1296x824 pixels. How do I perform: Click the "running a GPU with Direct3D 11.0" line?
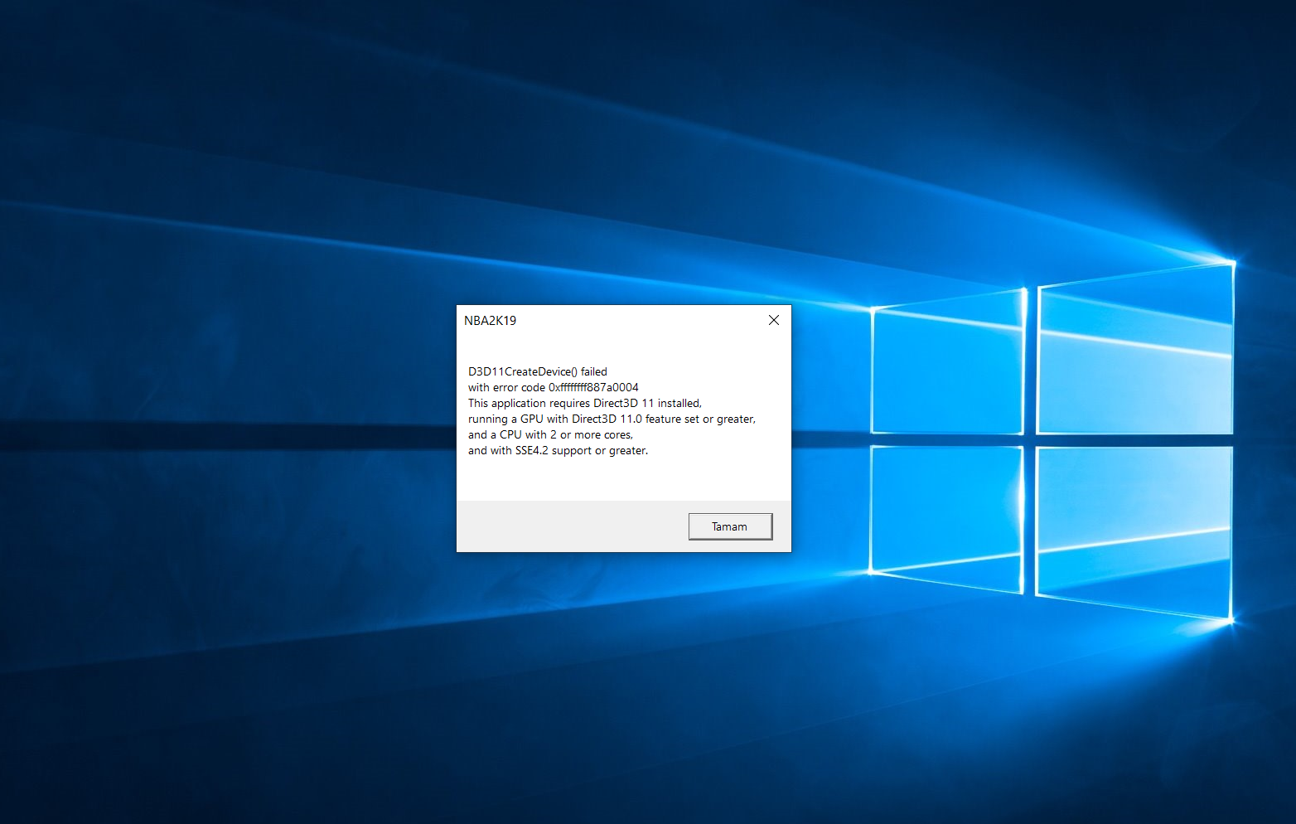click(612, 419)
